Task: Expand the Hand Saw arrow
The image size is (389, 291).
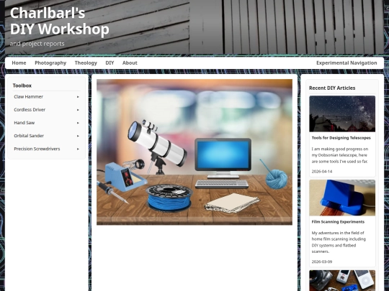Action: pos(78,123)
